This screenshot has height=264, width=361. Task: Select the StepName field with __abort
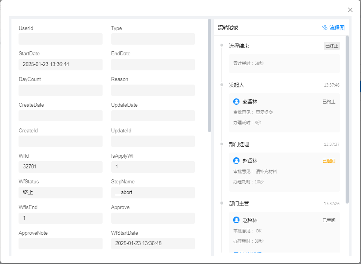[153, 192]
